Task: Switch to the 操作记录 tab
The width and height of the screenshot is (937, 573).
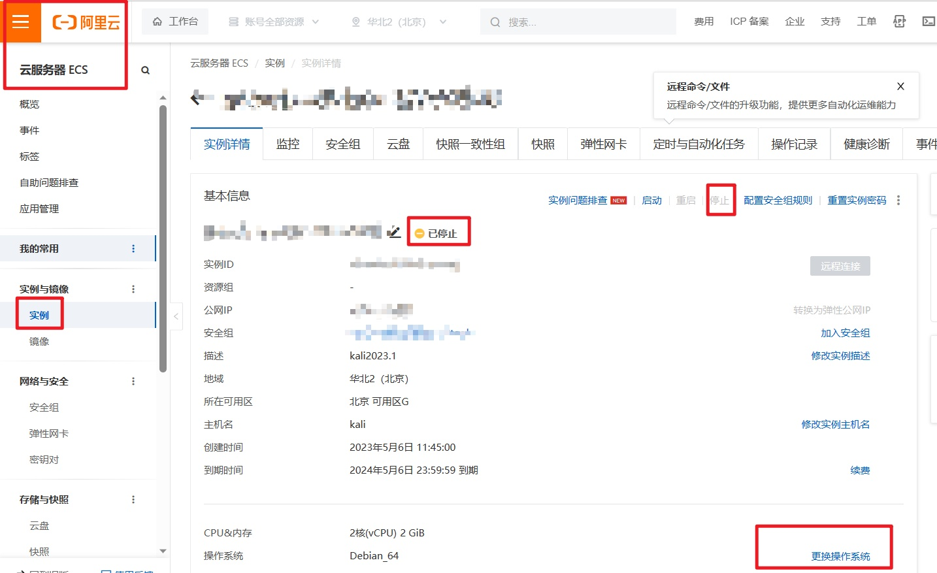Action: click(794, 144)
